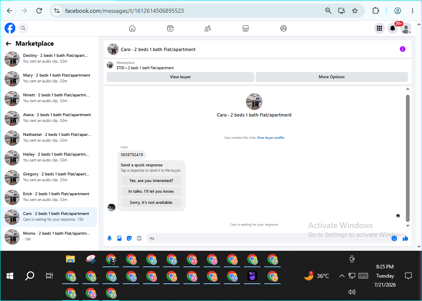Choose a sticker icon
The height and width of the screenshot is (301, 422).
point(129,238)
